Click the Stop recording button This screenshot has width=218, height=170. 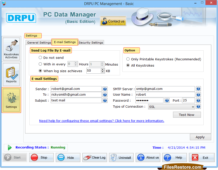41,157
